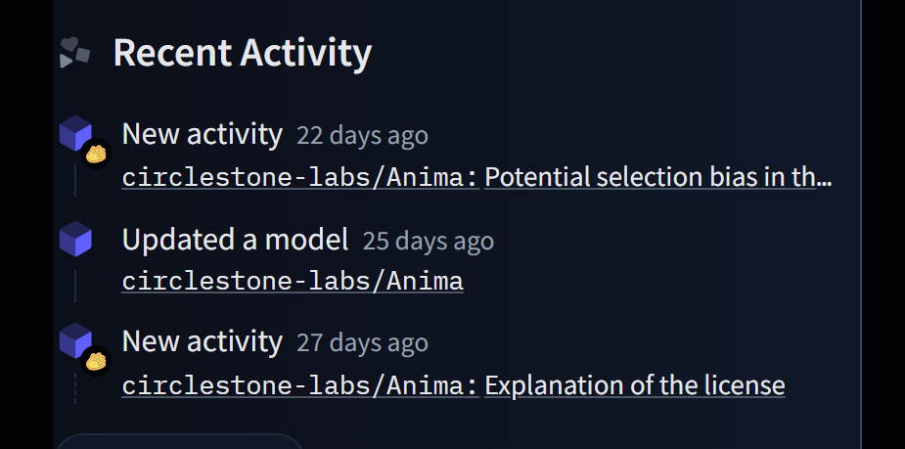Click the cube avatar next to Updated a model
The image size is (905, 449).
(x=74, y=238)
